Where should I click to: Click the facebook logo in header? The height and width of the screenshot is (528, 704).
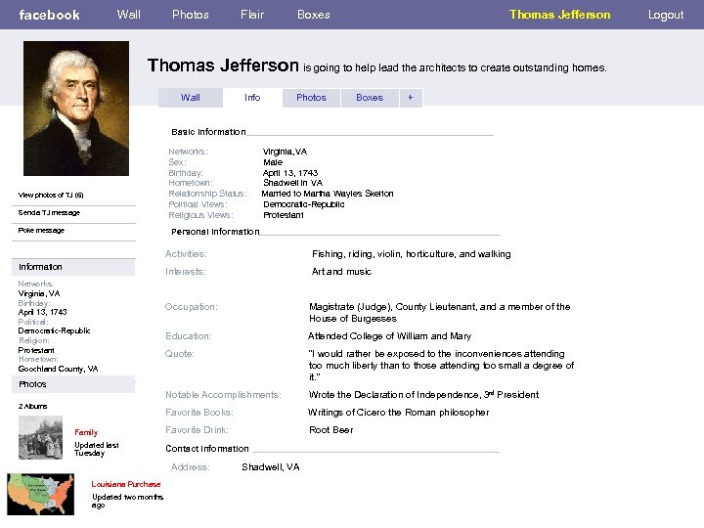[50, 15]
